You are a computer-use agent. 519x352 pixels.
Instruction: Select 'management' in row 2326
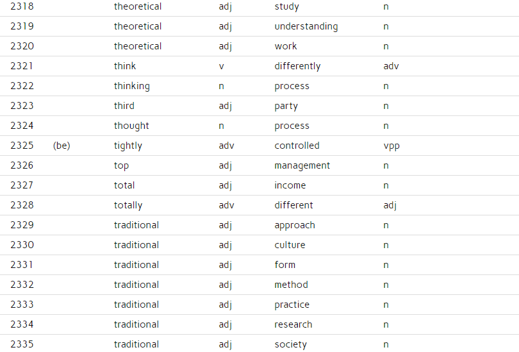coord(302,165)
